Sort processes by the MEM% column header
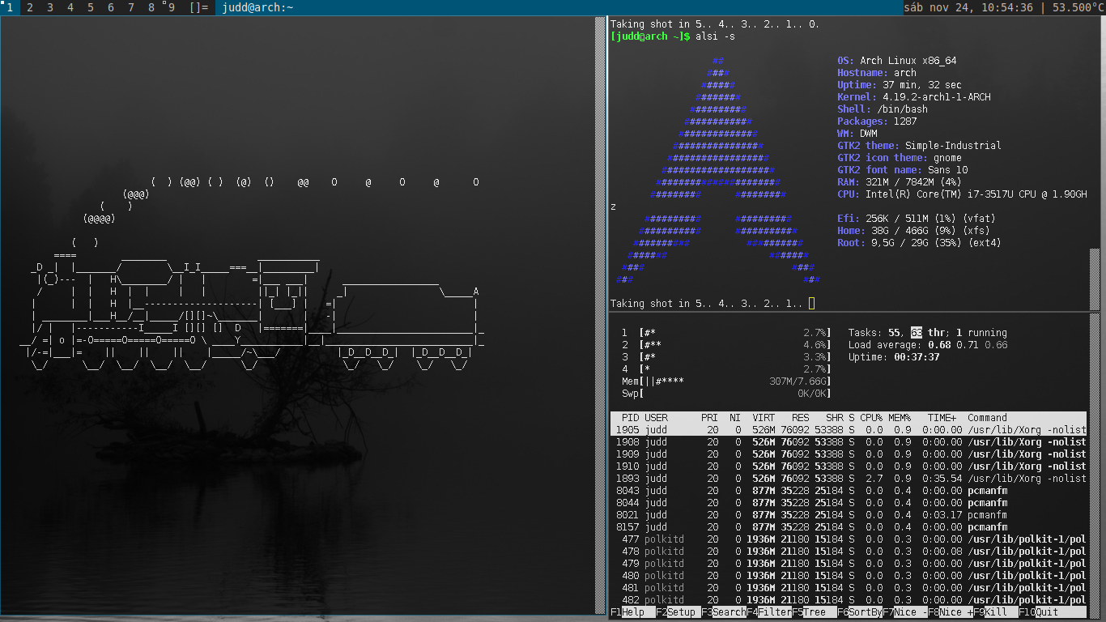1106x622 pixels. click(x=899, y=418)
